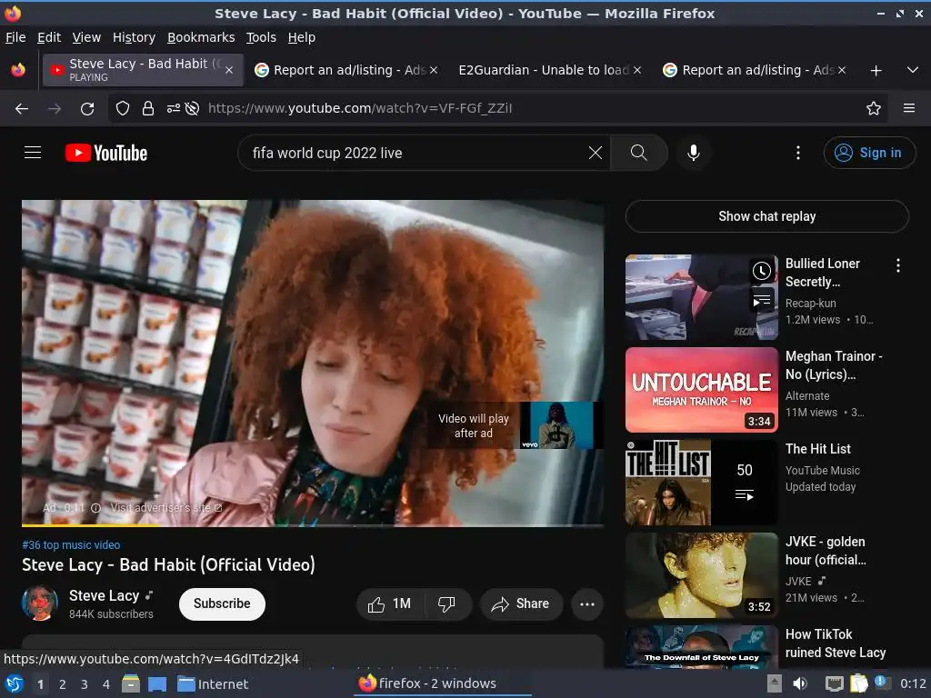
Task: Dislike the video with the thumbs-down icon
Action: [446, 603]
